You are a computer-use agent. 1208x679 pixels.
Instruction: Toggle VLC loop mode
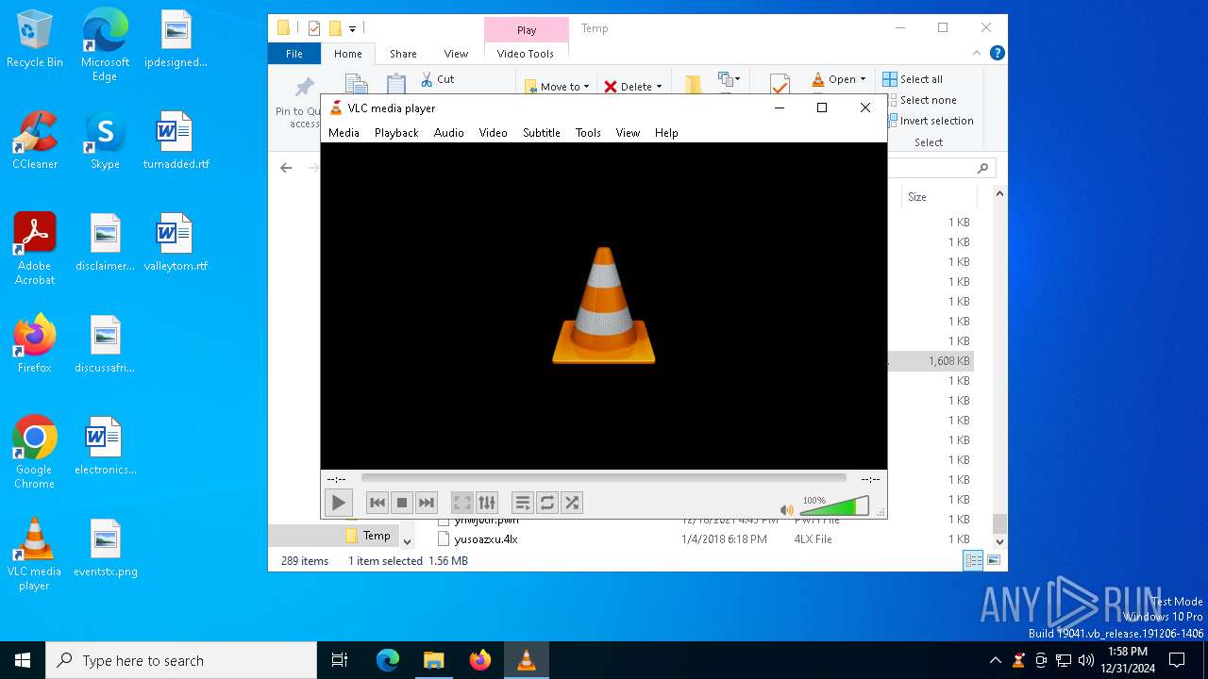pyautogui.click(x=546, y=503)
